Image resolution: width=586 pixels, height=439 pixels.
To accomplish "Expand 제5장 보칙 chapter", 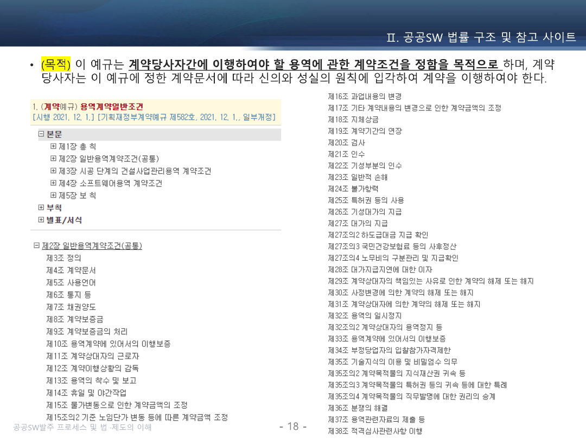I will coord(53,196).
